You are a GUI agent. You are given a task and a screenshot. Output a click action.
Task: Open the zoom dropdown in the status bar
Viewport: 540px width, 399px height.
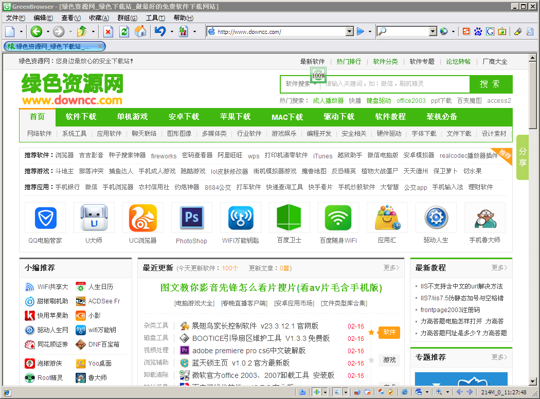click(x=447, y=392)
